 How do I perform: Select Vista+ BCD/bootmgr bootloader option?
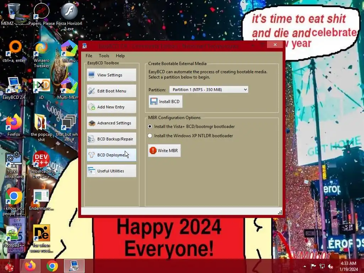[x=192, y=127]
